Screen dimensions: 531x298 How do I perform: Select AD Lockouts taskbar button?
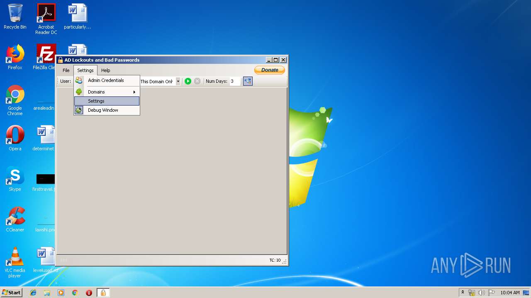[x=103, y=293]
